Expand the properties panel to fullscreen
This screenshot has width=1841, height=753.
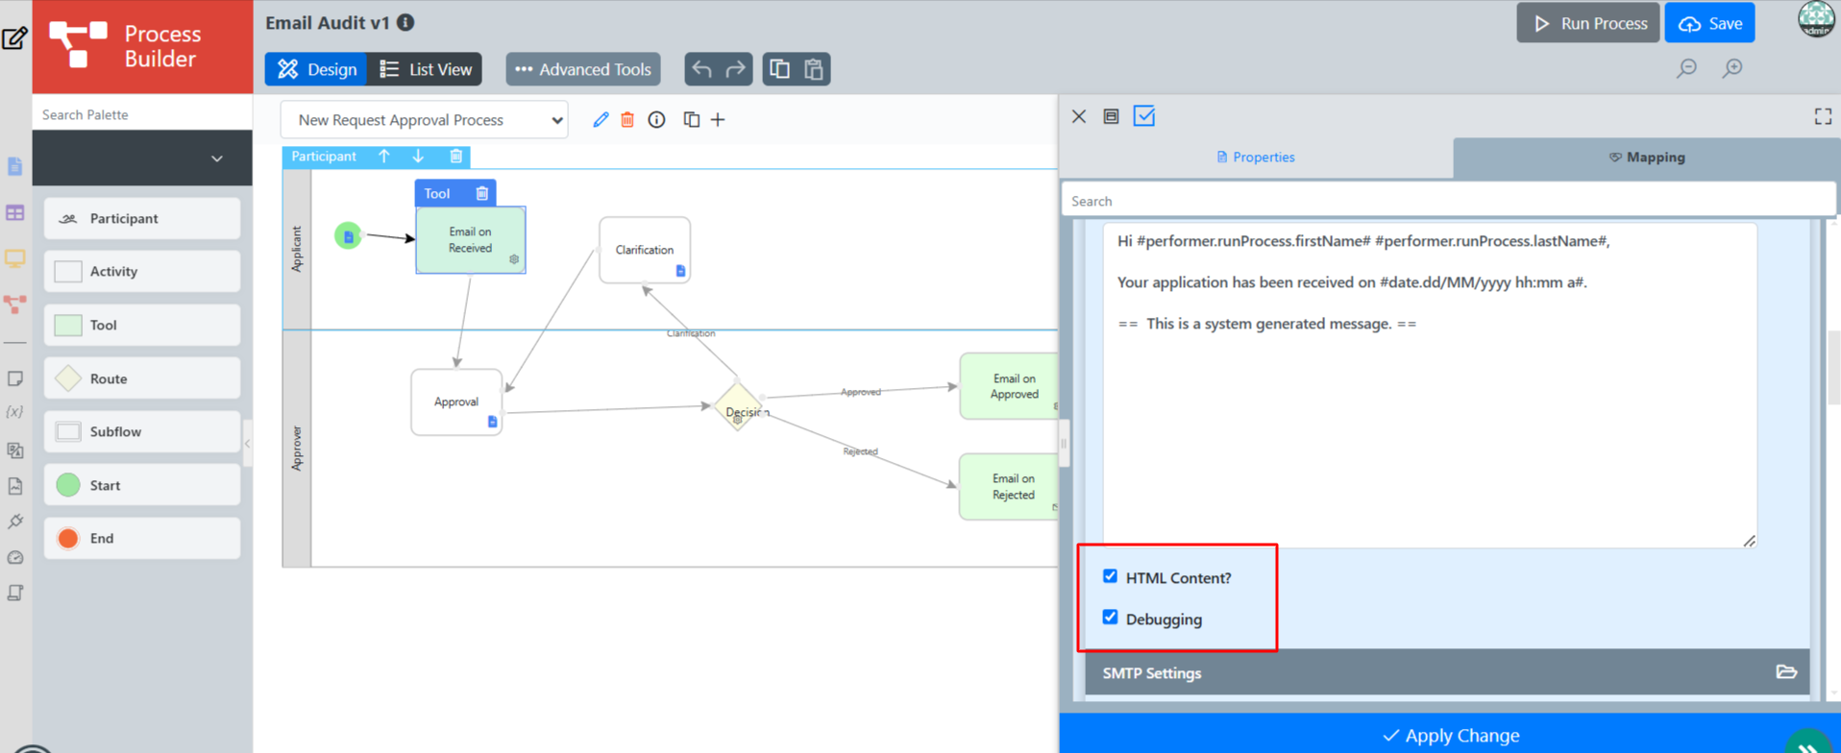coord(1823,116)
